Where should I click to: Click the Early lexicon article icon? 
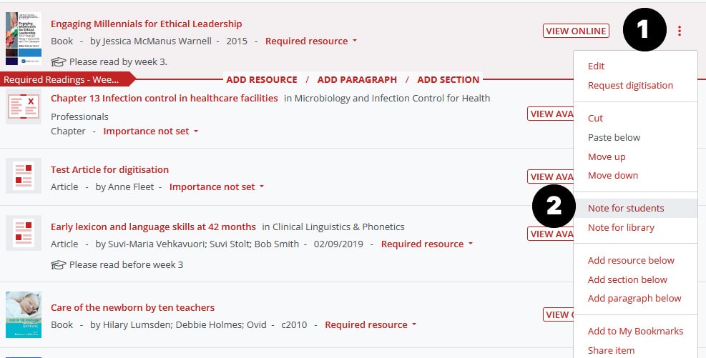point(24,233)
